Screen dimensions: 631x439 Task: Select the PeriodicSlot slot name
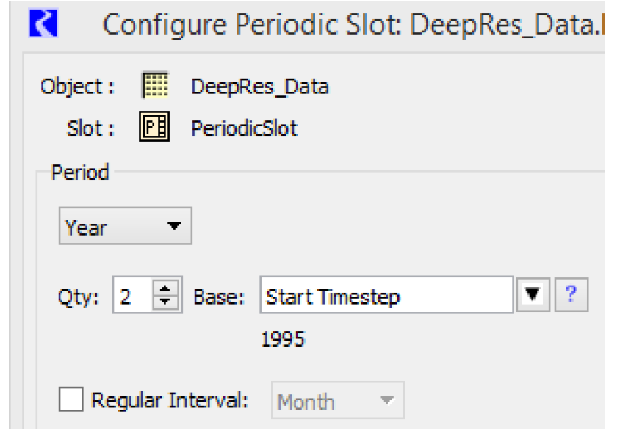(x=244, y=128)
